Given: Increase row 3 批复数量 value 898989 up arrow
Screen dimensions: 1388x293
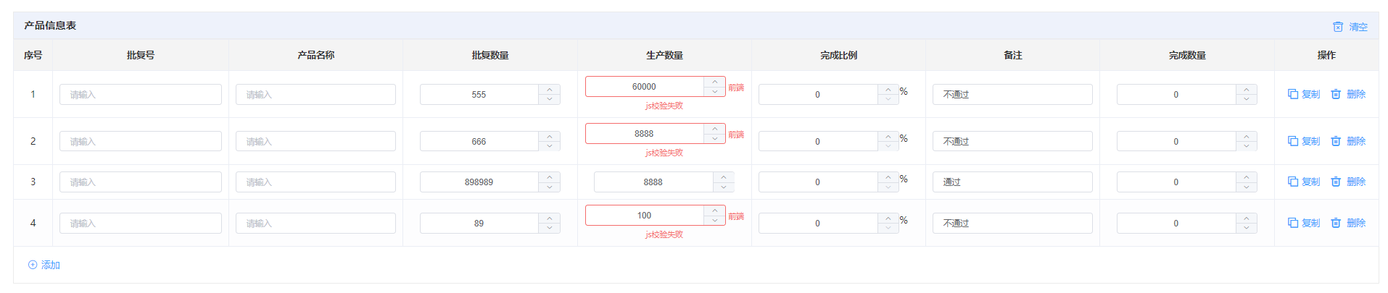Looking at the screenshot, I should [550, 177].
